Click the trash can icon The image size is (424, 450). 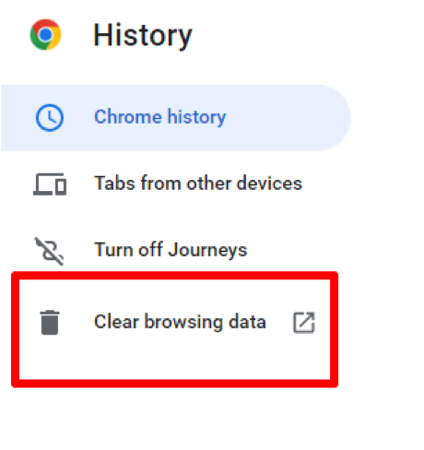coord(50,322)
